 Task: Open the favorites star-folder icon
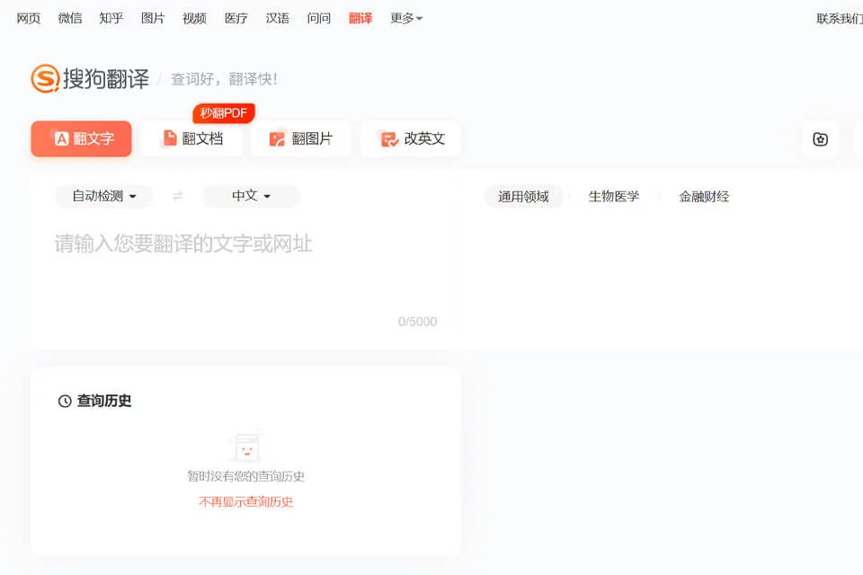click(820, 139)
